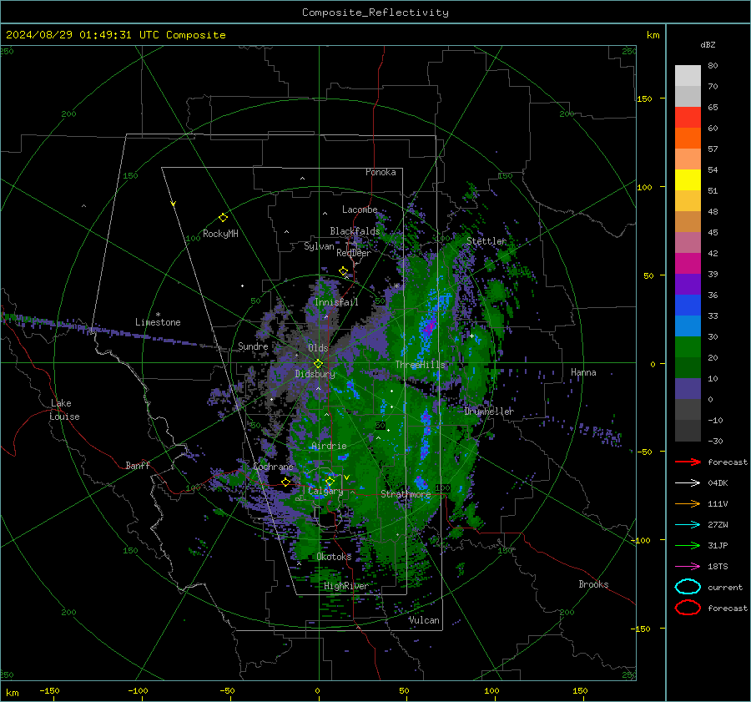Screen dimensions: 751x702
Task: Click the cyan current ellipse icon
Action: pos(688,587)
